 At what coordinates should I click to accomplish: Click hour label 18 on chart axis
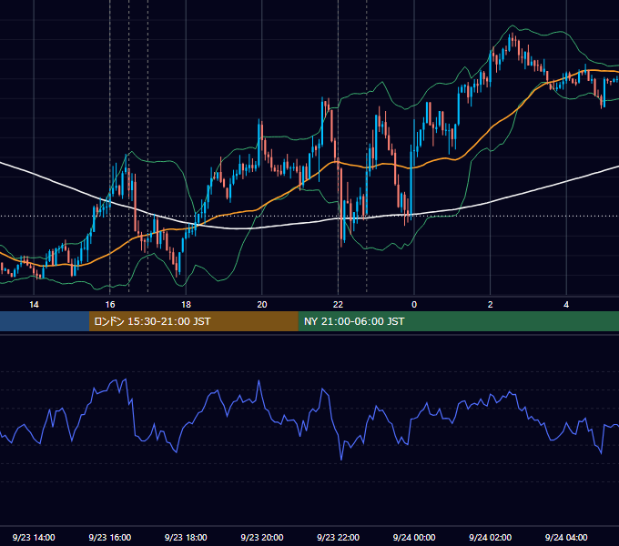click(x=186, y=305)
